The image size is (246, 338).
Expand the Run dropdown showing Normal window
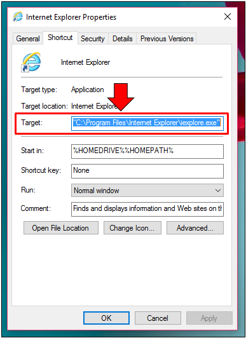tap(147, 191)
